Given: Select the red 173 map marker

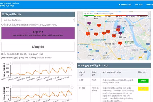Looking at the screenshot, I should point(88,34).
